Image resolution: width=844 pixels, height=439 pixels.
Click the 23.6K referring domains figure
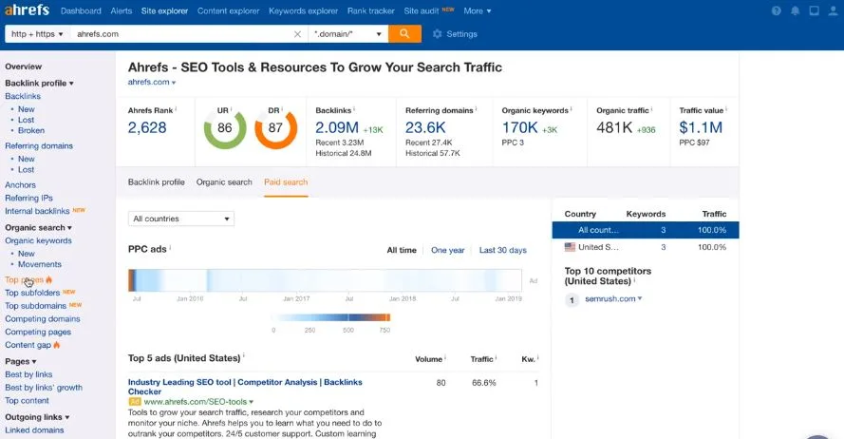point(425,127)
